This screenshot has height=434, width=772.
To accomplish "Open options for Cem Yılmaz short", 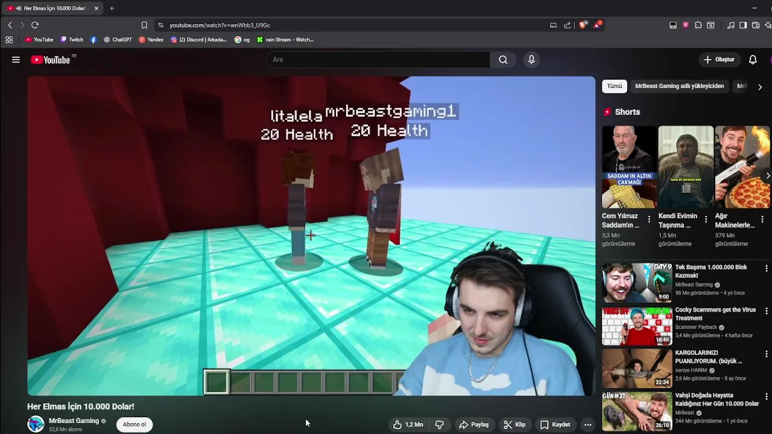I will (x=649, y=219).
